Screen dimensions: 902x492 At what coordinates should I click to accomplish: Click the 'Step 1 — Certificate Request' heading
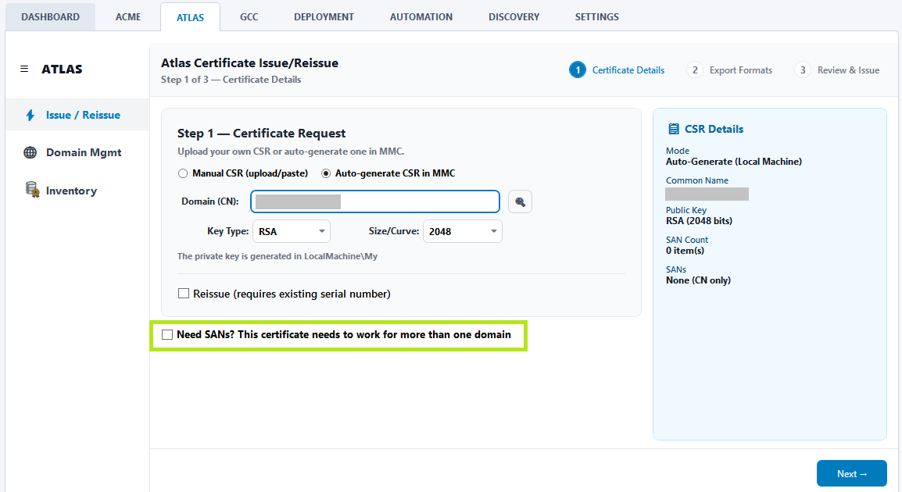(x=261, y=134)
